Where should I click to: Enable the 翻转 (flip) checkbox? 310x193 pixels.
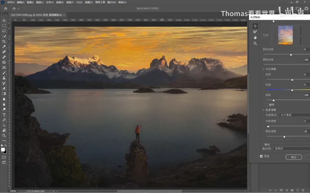click(266, 105)
